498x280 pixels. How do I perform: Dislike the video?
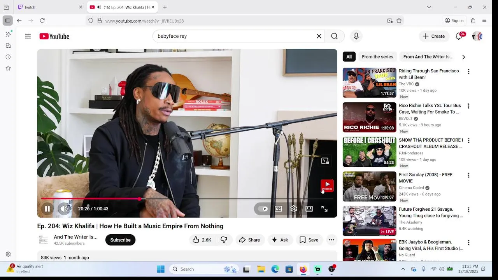[224, 240]
